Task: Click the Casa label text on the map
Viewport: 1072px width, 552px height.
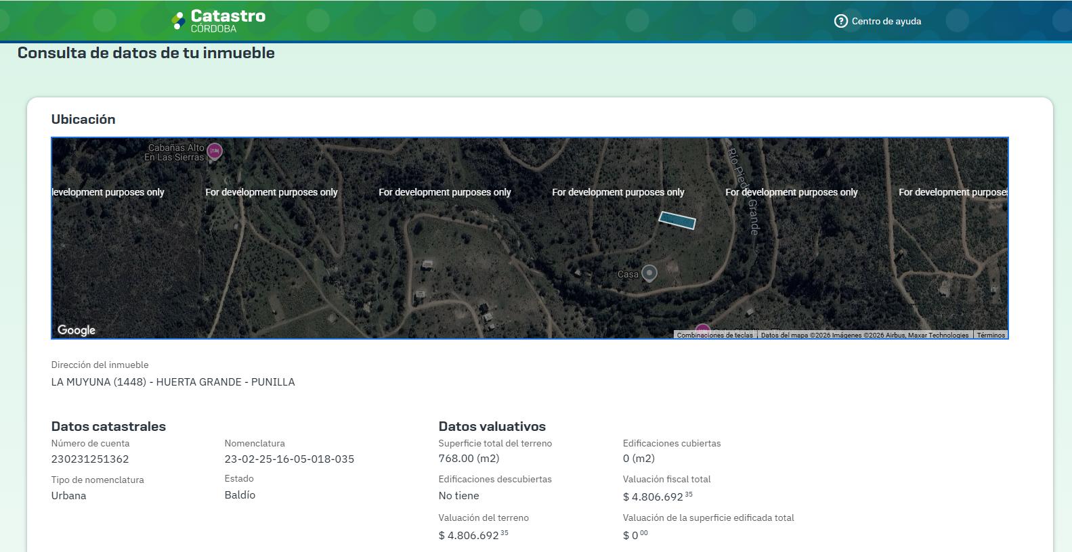Action: tap(628, 274)
